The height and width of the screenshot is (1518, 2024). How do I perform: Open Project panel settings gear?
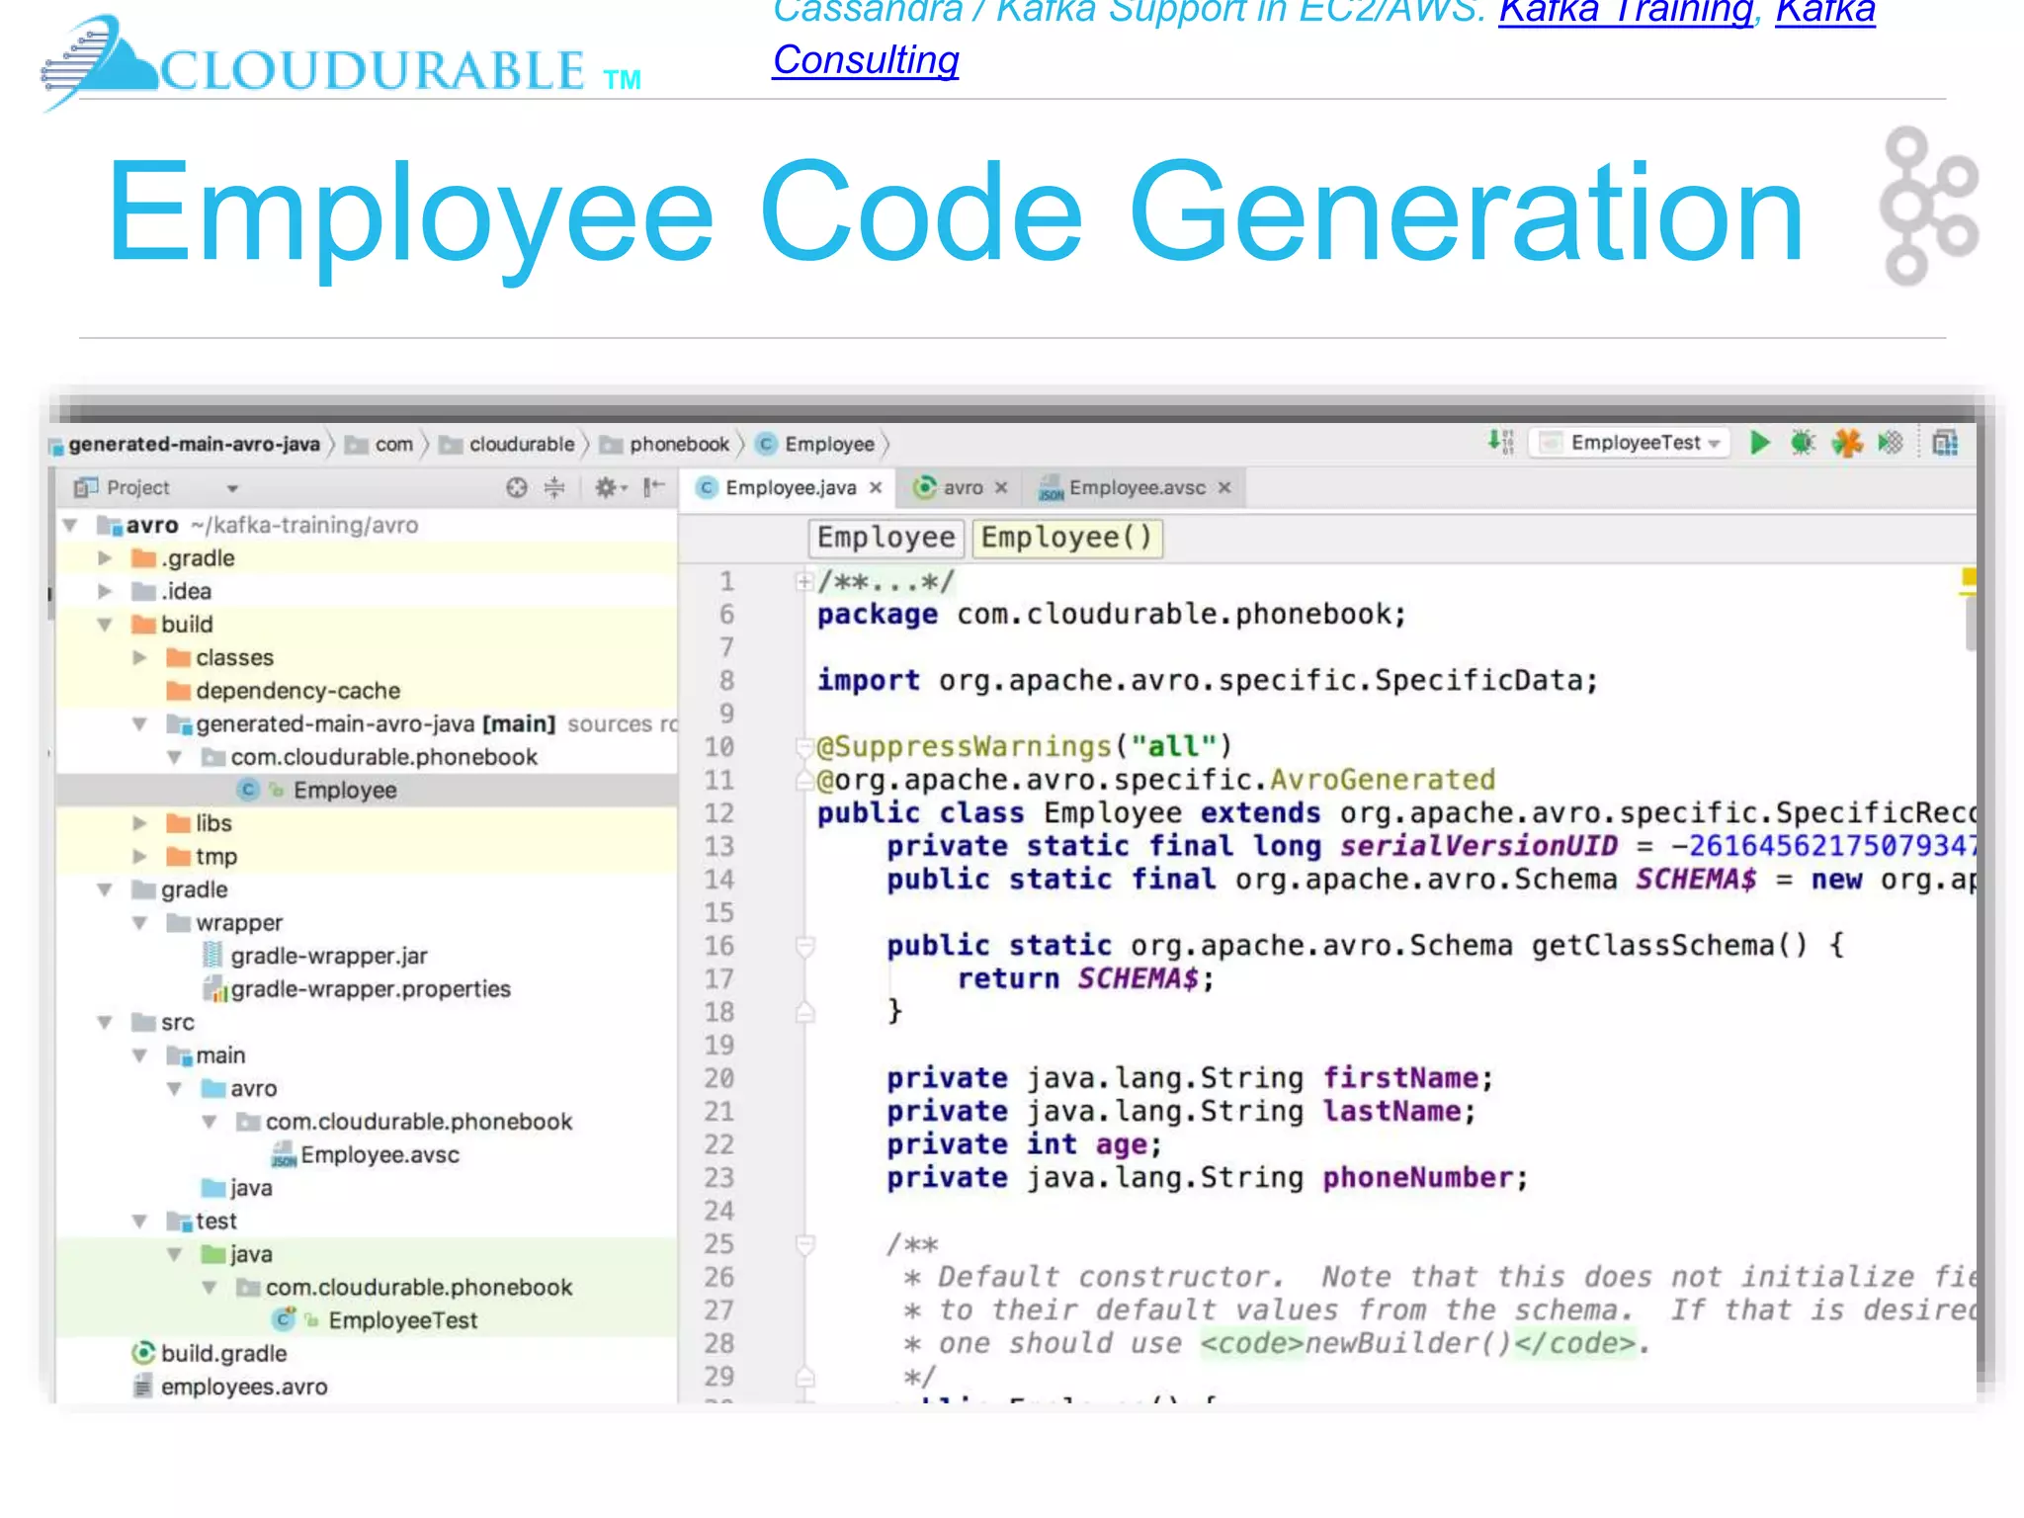606,487
